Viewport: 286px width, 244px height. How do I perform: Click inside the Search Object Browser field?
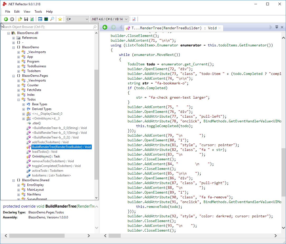(47, 27)
